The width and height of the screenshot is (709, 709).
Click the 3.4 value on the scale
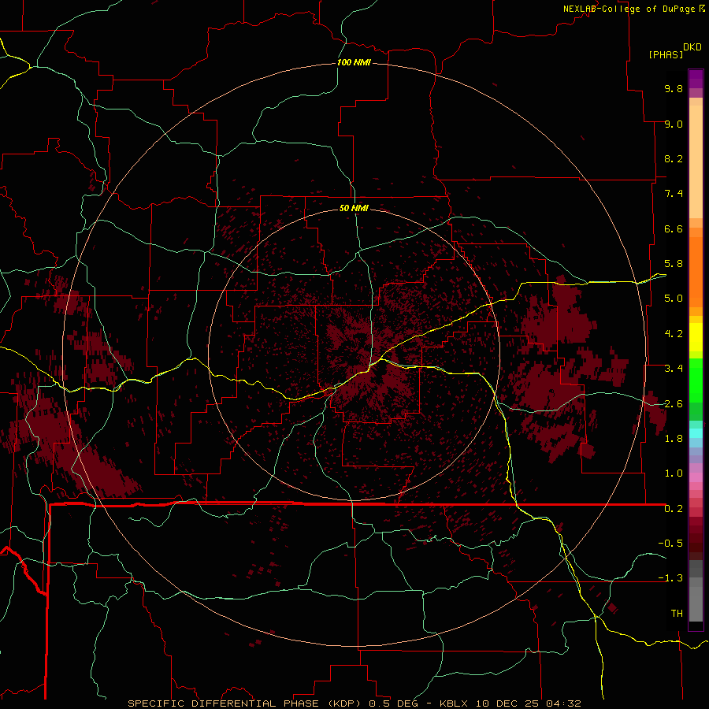674,369
